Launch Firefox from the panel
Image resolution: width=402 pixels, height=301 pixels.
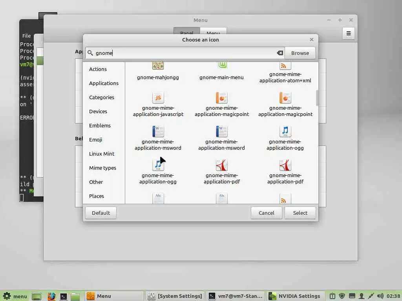pyautogui.click(x=51, y=296)
